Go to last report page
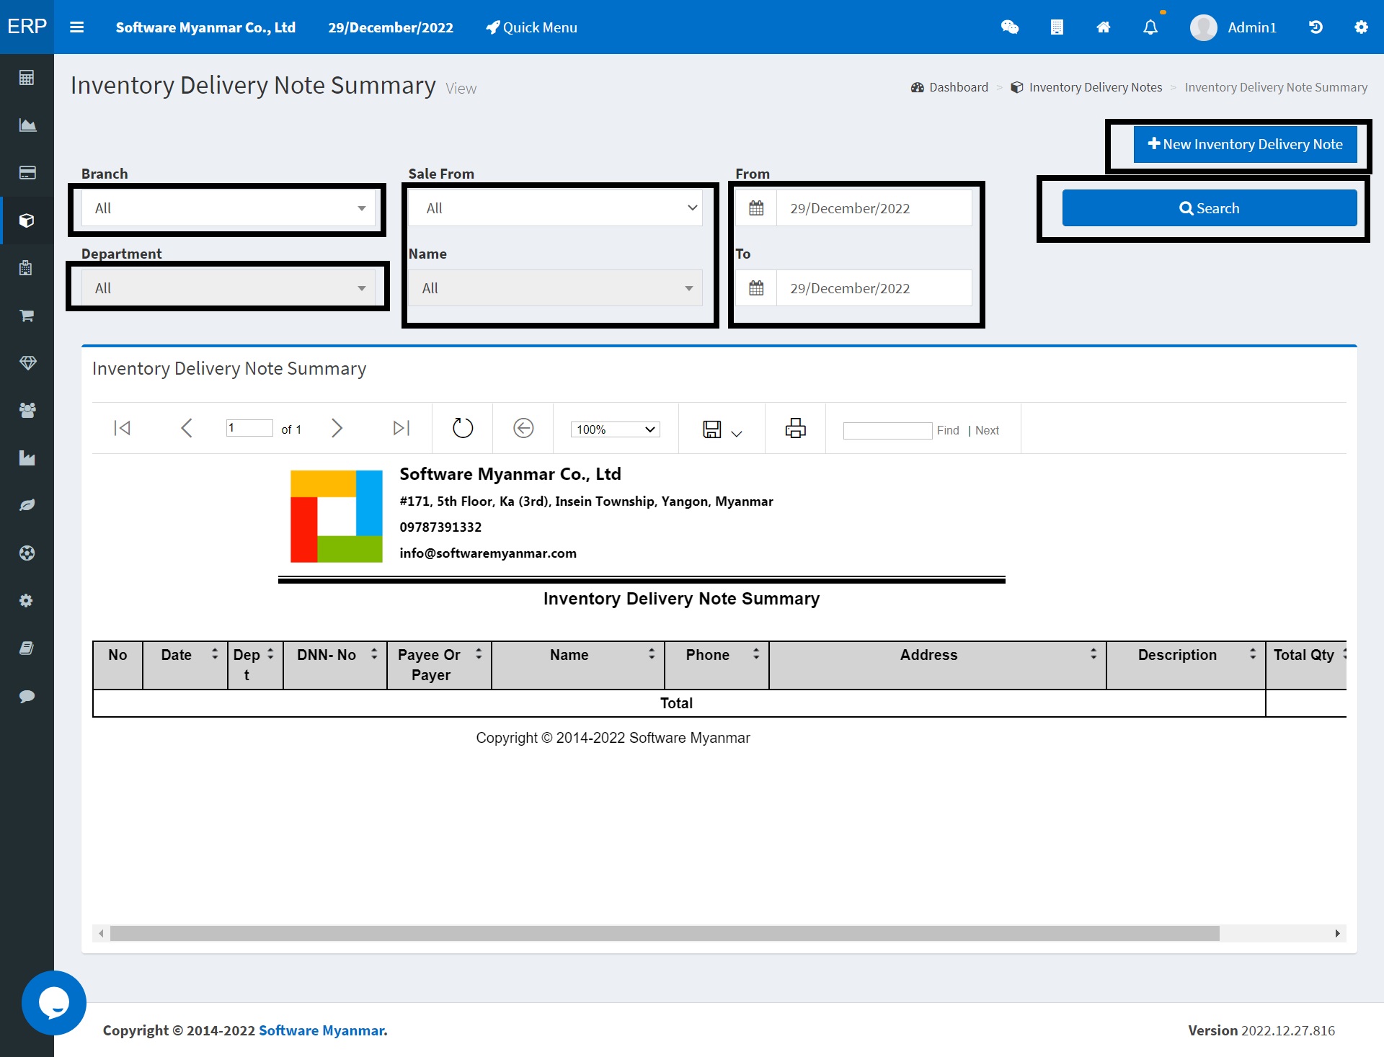Image resolution: width=1384 pixels, height=1057 pixels. (x=402, y=428)
